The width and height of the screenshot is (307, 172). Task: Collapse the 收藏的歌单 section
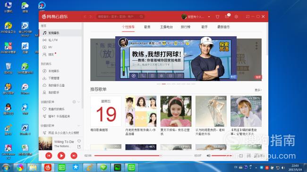click(x=79, y=126)
